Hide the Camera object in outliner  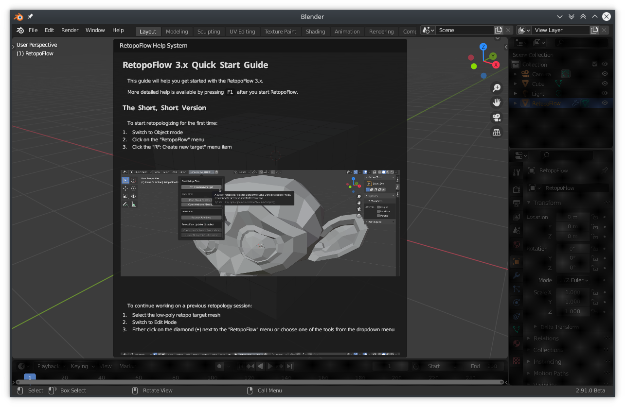tap(605, 74)
